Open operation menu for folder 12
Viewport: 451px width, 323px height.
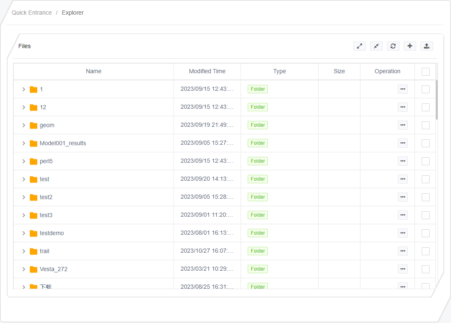(x=403, y=107)
